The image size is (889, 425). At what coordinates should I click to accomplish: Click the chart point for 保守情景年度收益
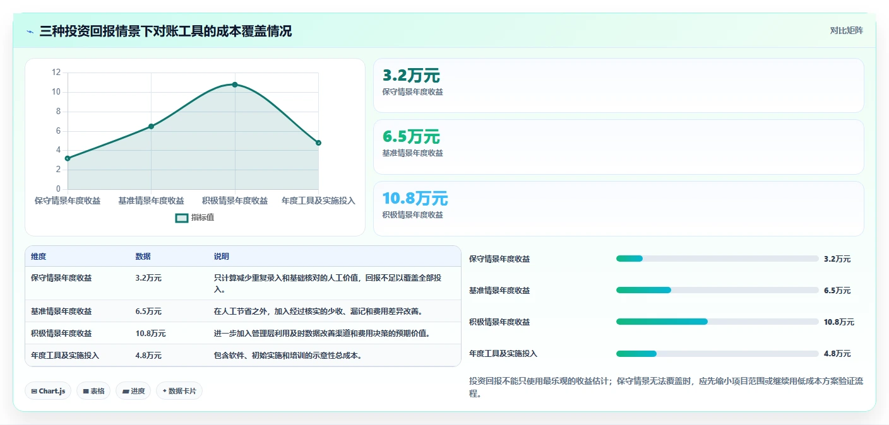tap(68, 158)
